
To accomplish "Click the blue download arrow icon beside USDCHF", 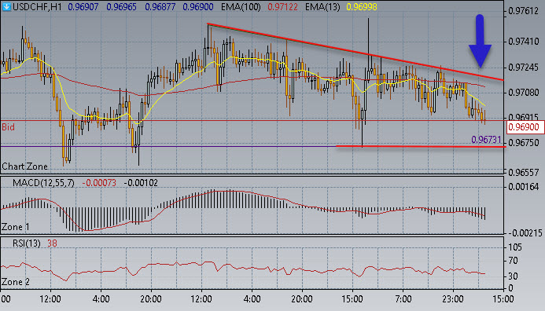I will [6, 6].
